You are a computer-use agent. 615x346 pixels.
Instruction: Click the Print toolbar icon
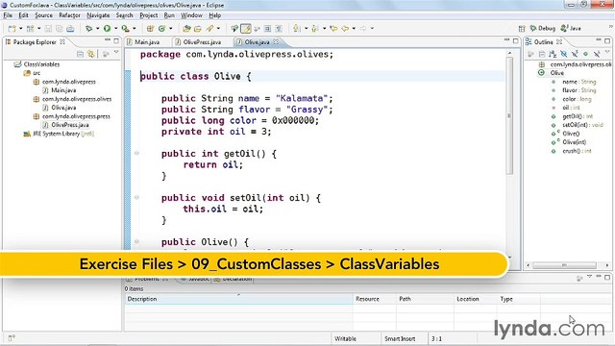click(x=70, y=29)
